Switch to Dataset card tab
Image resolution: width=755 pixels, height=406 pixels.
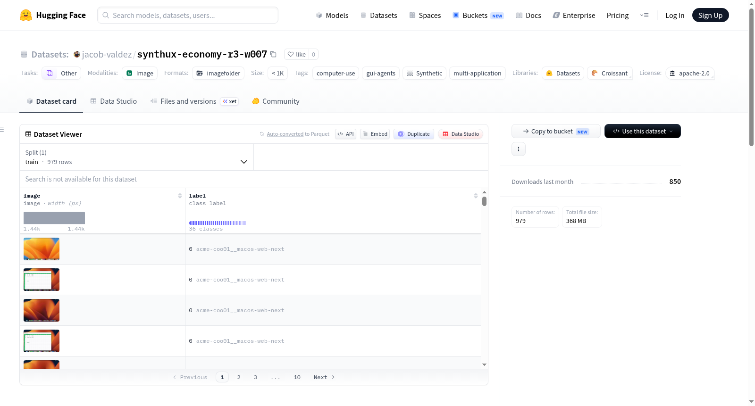pos(51,101)
